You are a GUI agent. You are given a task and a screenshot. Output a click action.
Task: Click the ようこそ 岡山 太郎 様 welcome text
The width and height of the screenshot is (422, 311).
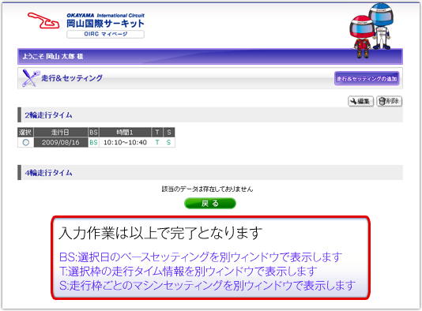[53, 57]
